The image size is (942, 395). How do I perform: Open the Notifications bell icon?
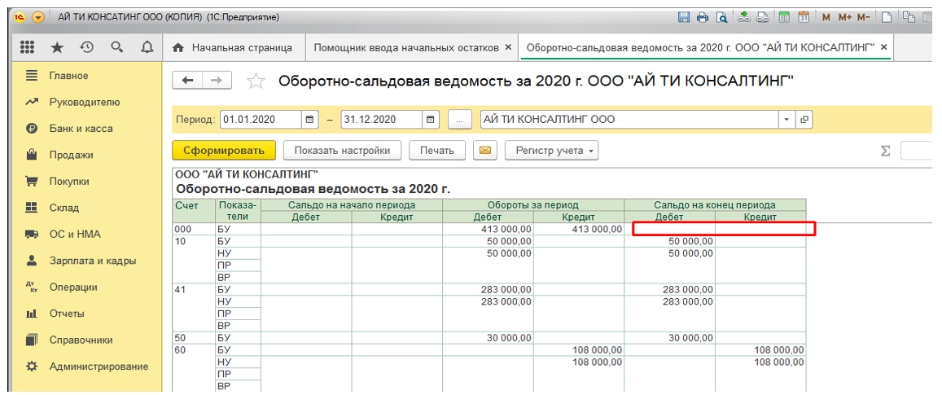[x=147, y=47]
